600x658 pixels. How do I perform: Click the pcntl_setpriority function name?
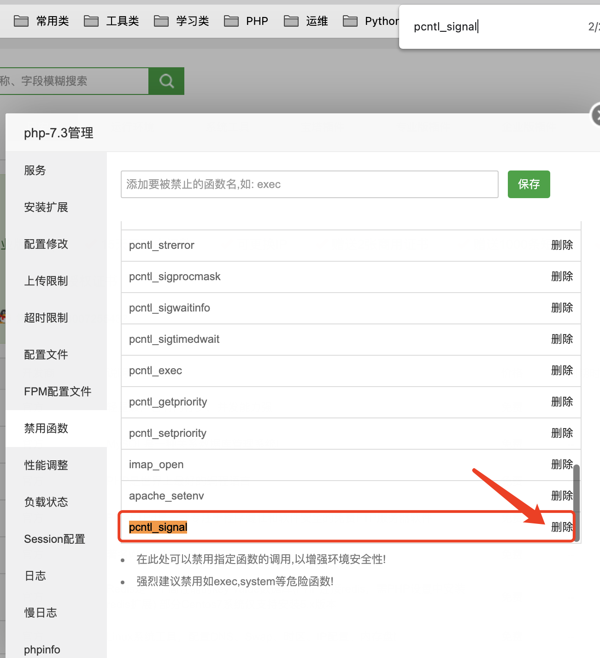(168, 433)
